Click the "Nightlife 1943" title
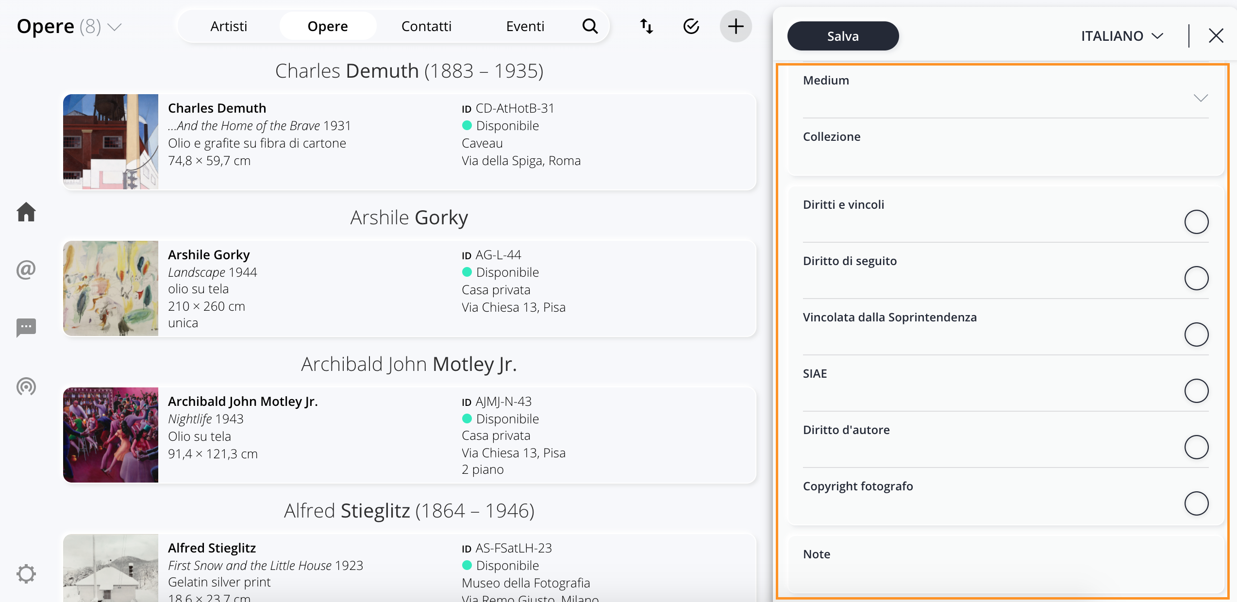This screenshot has width=1237, height=602. click(205, 418)
